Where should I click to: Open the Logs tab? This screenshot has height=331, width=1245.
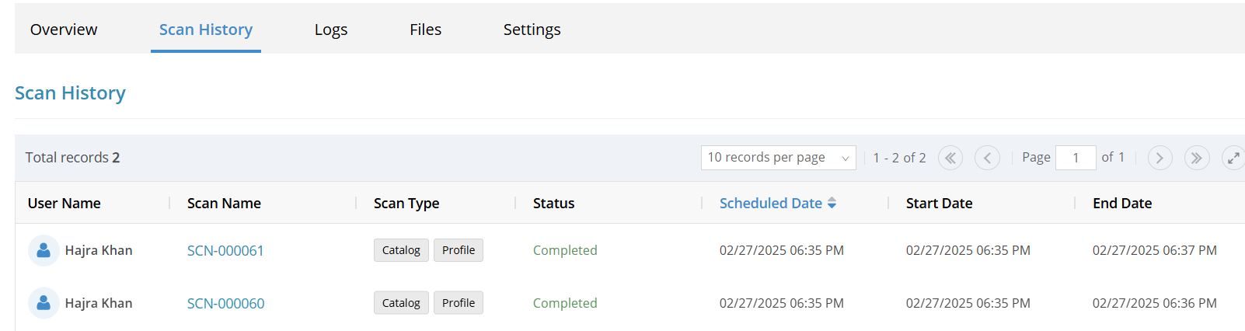(x=331, y=30)
